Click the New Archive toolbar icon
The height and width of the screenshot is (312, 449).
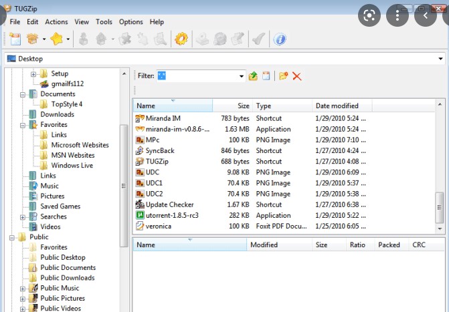pos(15,39)
